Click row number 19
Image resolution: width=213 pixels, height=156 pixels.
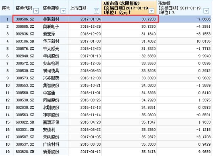(7, 152)
